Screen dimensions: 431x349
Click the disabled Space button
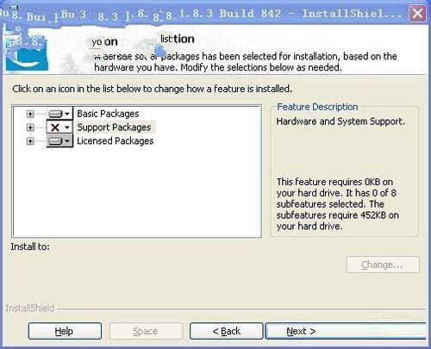(146, 331)
